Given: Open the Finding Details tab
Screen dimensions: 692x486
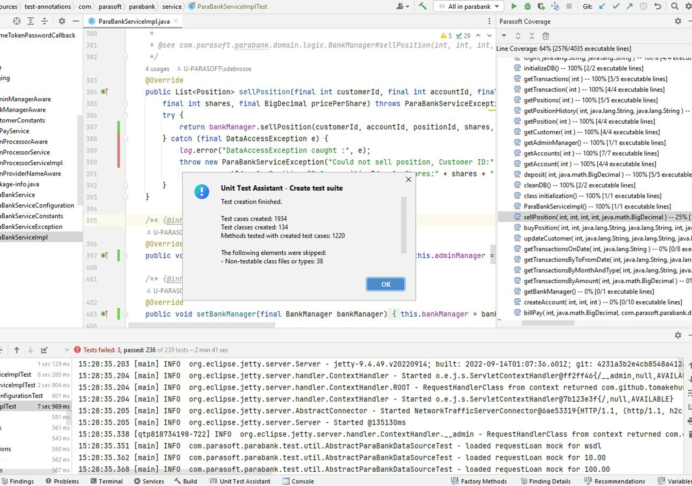Looking at the screenshot, I should coord(545,481).
